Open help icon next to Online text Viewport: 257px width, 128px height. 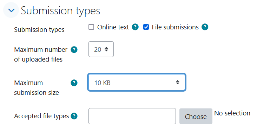135,27
